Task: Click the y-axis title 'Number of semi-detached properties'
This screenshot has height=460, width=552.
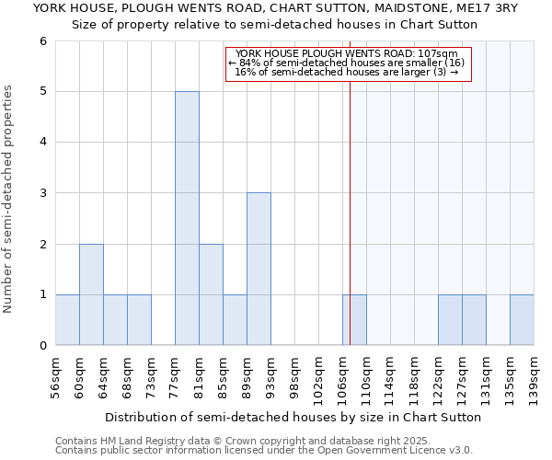Action: tap(7, 199)
